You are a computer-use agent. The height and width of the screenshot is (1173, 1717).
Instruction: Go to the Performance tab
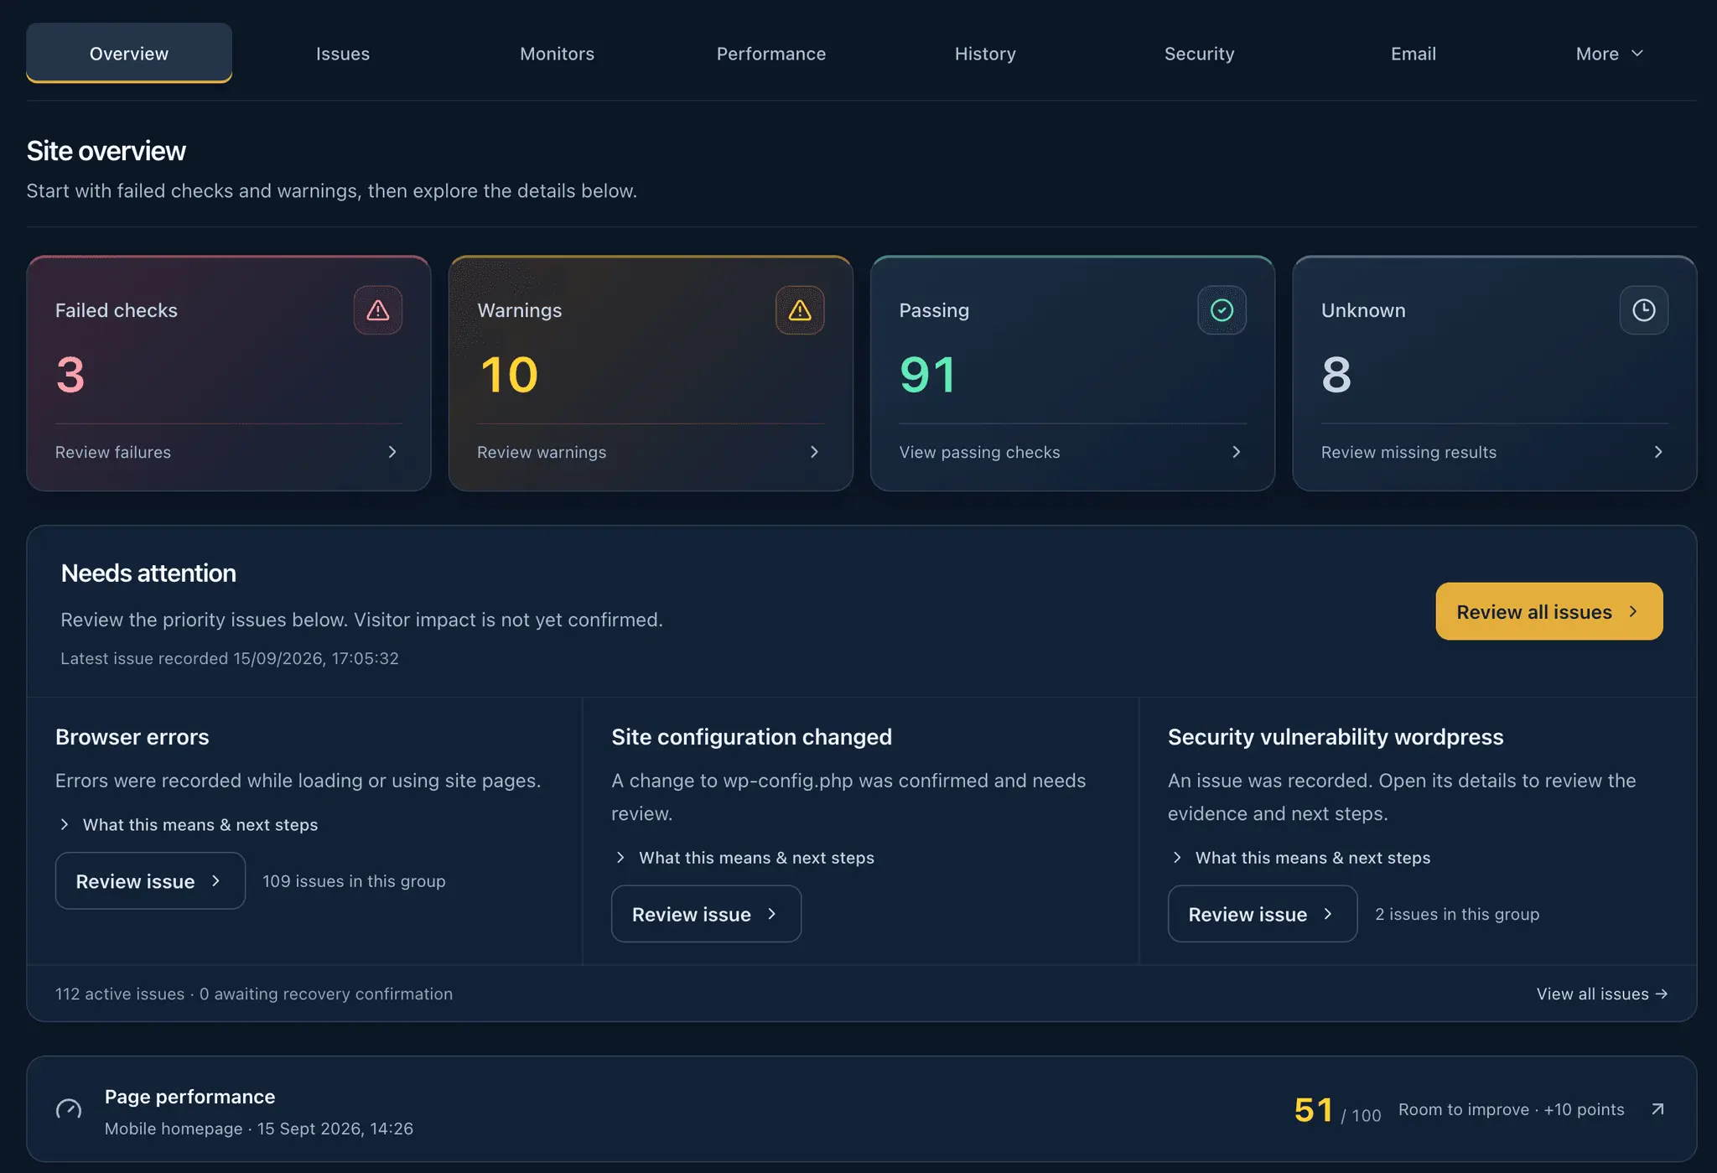tap(771, 54)
